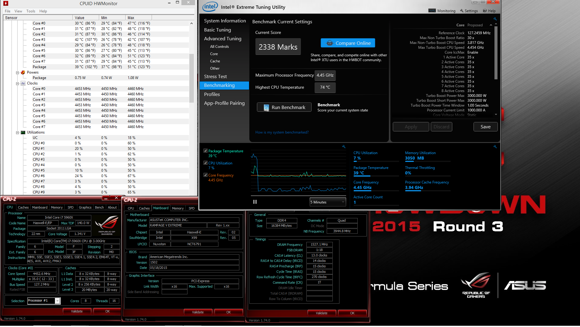Click Run Benchmark button

pos(284,107)
